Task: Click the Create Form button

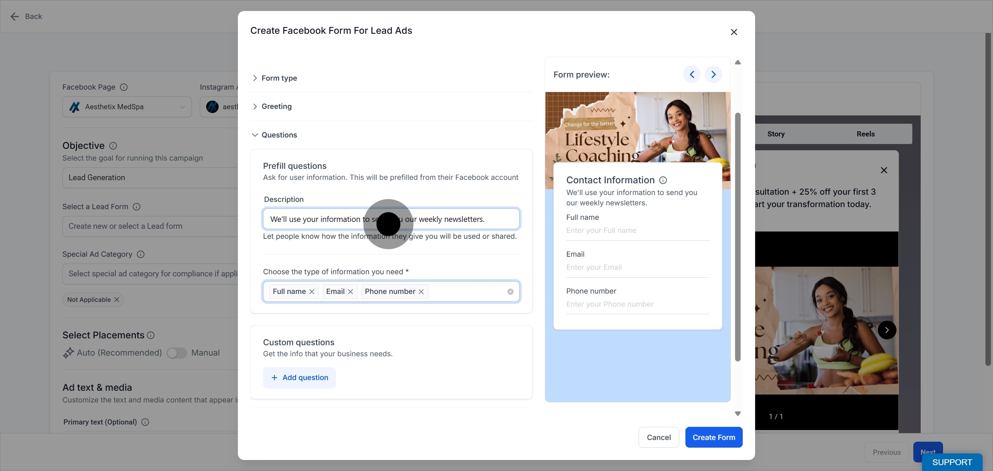Action: point(713,437)
